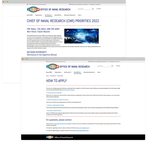Screen dimensions: 147x142
Task: Click the search magnifier in the CNR Priorities window
Action: 93,9
